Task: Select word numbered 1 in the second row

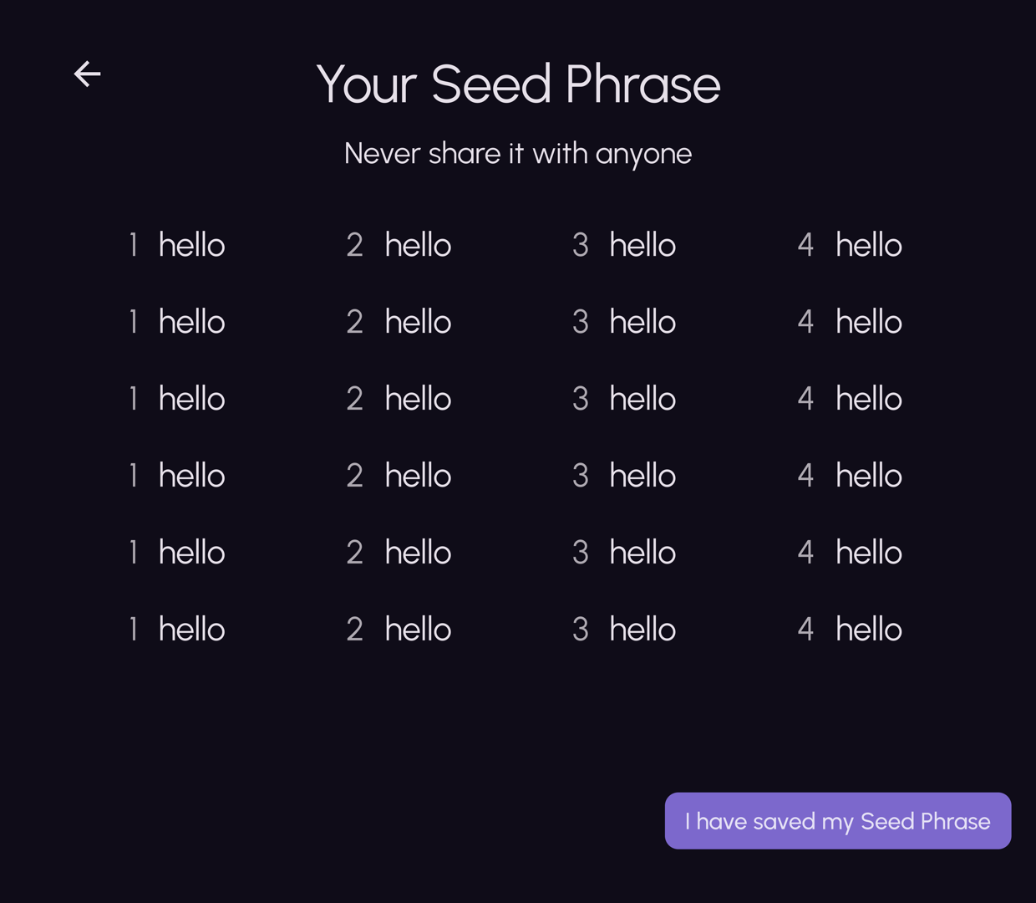Action: point(177,322)
